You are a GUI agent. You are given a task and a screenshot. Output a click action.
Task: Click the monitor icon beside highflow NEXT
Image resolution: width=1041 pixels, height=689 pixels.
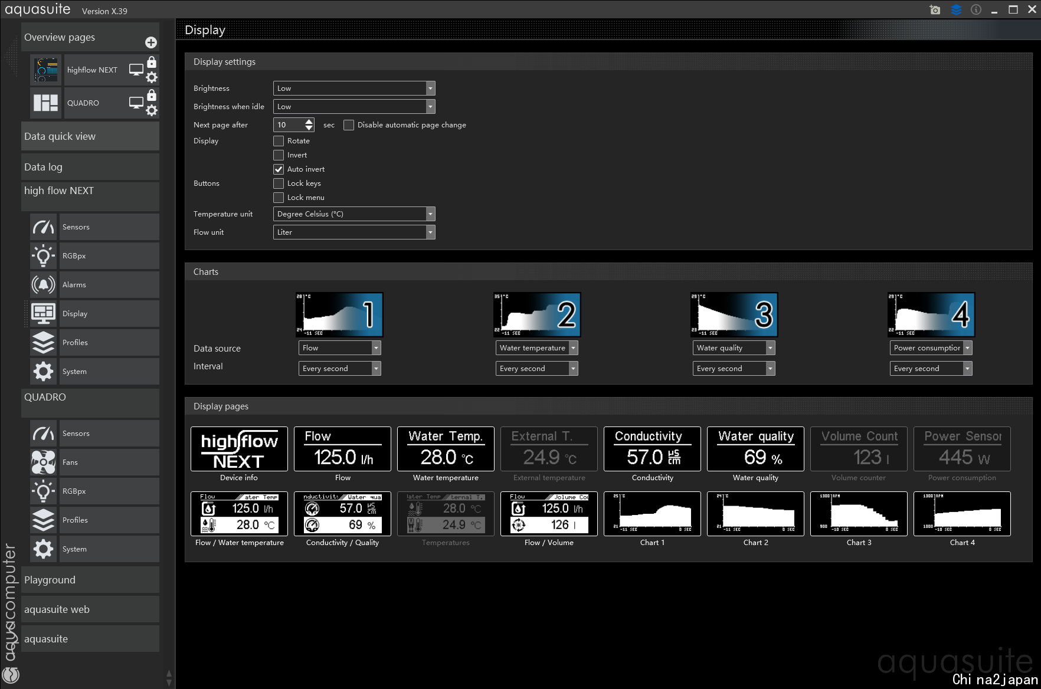[x=136, y=70]
